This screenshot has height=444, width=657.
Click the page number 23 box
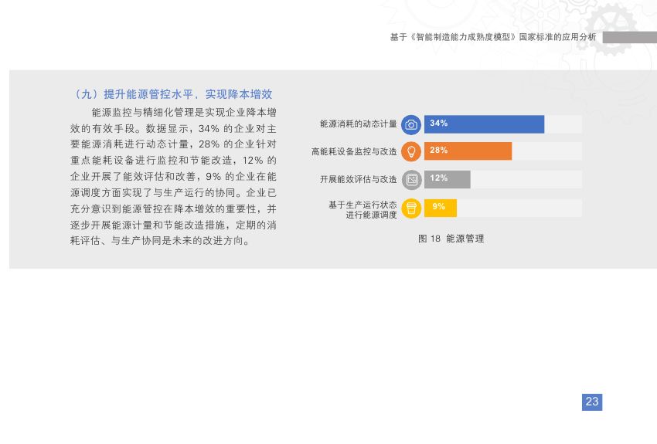[591, 402]
